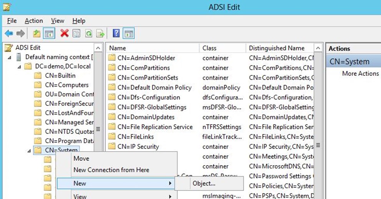Select CN=System header in Actions pane
381x199 pixels.
(x=354, y=62)
